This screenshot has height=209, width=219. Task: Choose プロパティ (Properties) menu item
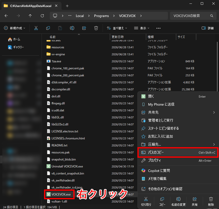pyautogui.click(x=178, y=160)
